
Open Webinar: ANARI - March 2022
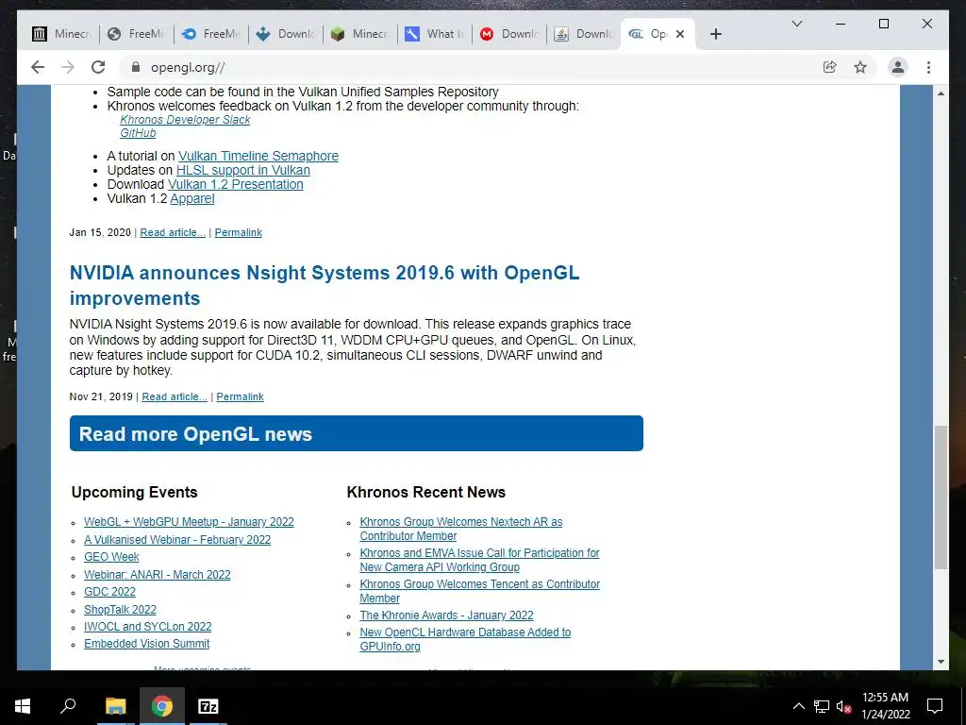[x=158, y=575]
